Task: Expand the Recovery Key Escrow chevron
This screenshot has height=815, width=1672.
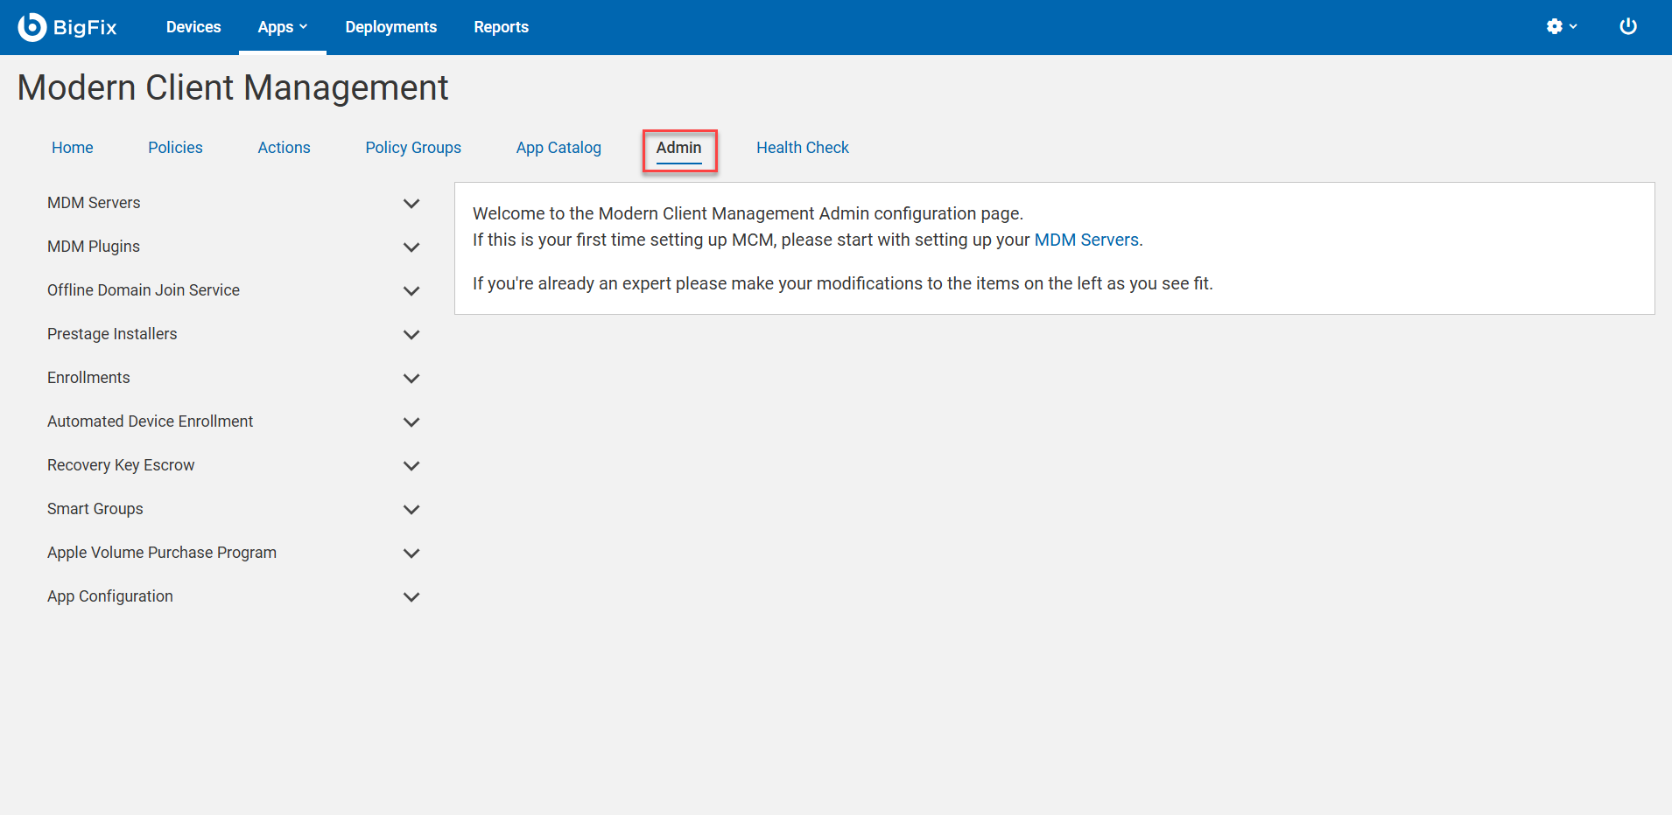Action: coord(411,466)
